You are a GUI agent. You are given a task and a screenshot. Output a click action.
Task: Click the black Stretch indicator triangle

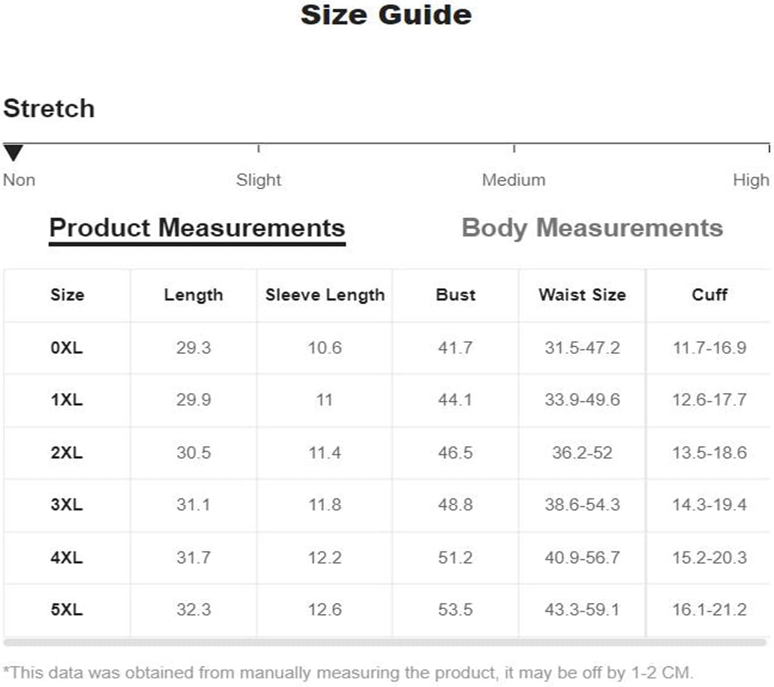[x=13, y=152]
